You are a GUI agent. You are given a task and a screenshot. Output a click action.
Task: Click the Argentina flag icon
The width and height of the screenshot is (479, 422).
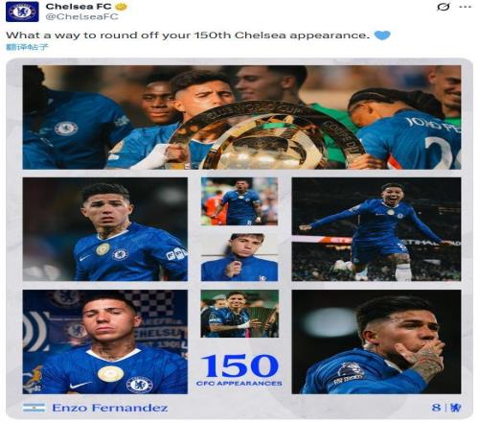coord(34,408)
